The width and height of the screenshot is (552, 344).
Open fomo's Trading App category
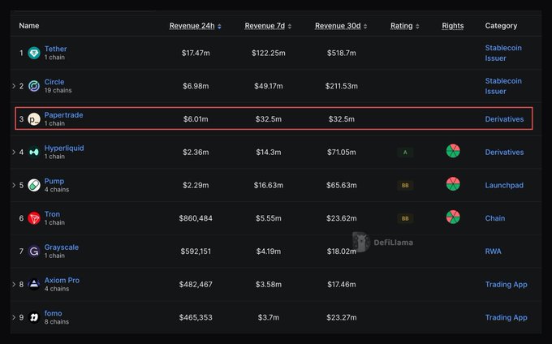pos(507,317)
